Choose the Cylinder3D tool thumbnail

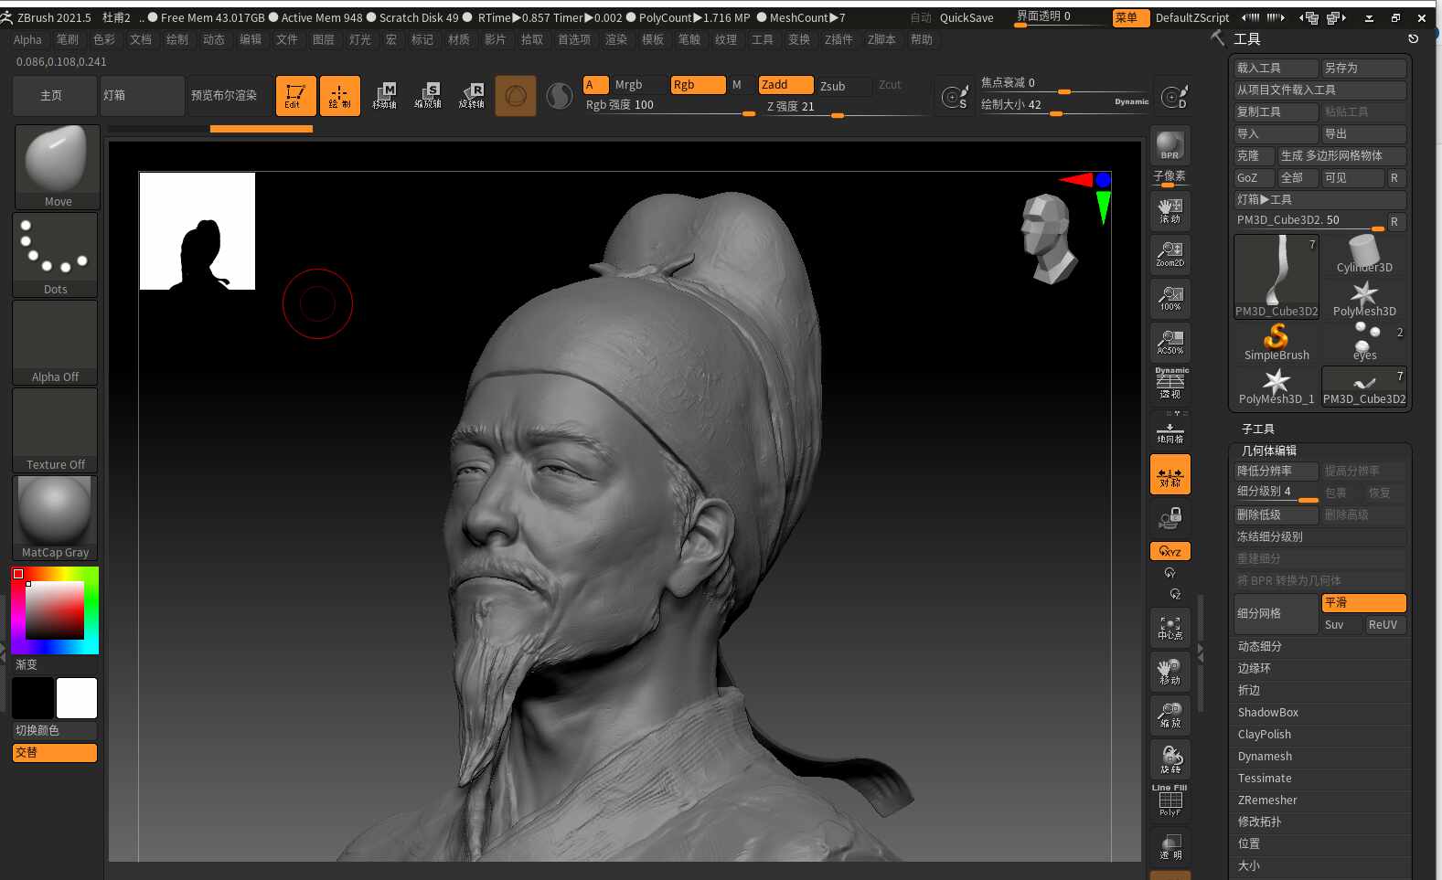click(x=1364, y=254)
